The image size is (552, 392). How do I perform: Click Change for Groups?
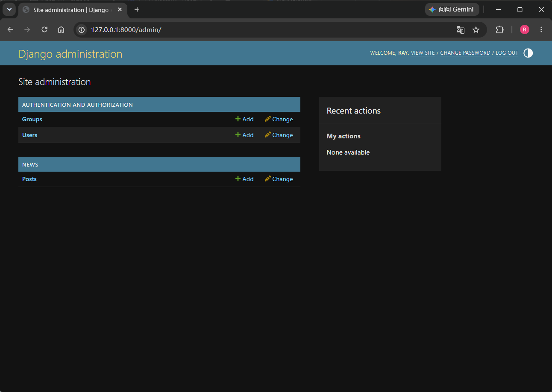tap(279, 119)
